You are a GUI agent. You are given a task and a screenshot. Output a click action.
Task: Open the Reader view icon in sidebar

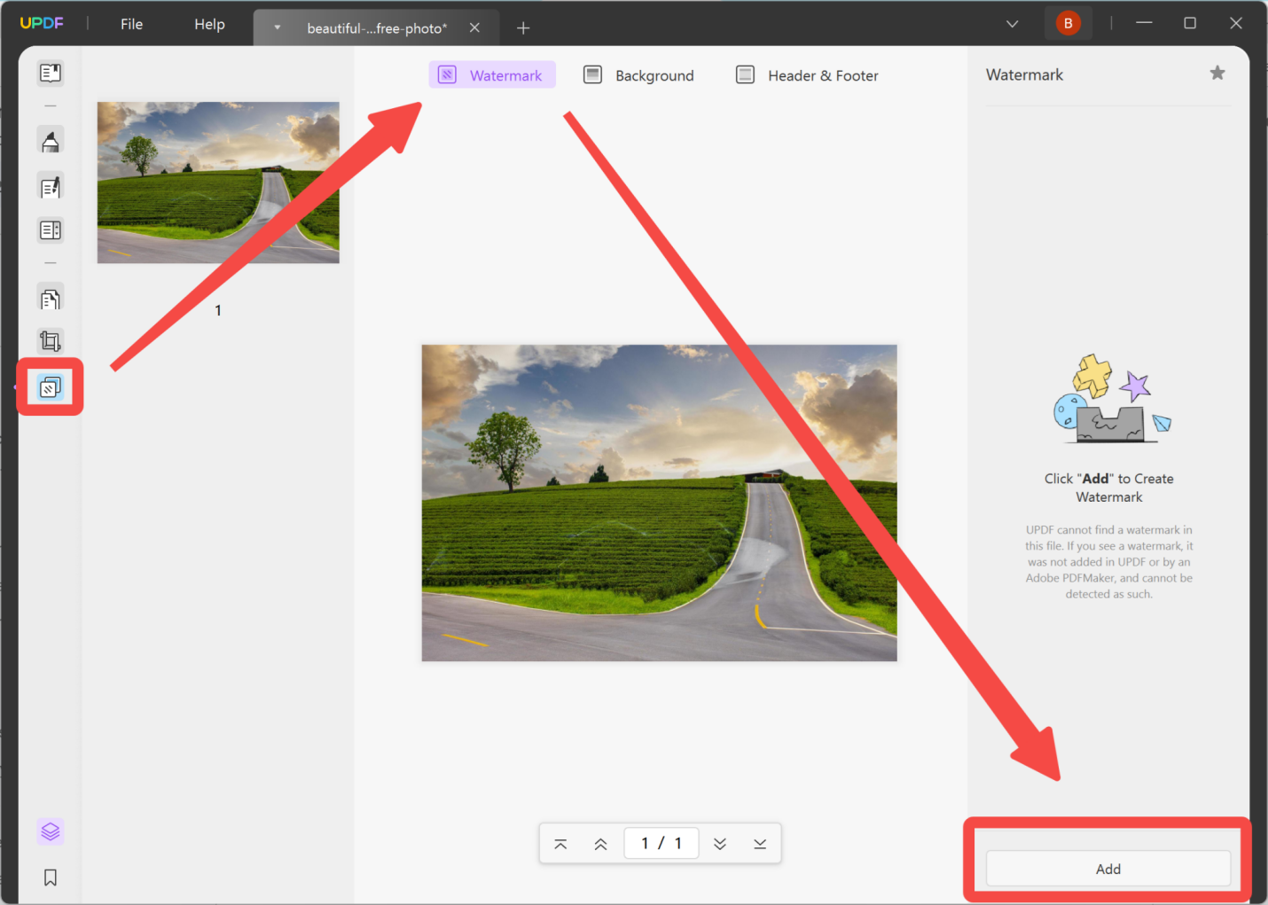pos(51,73)
